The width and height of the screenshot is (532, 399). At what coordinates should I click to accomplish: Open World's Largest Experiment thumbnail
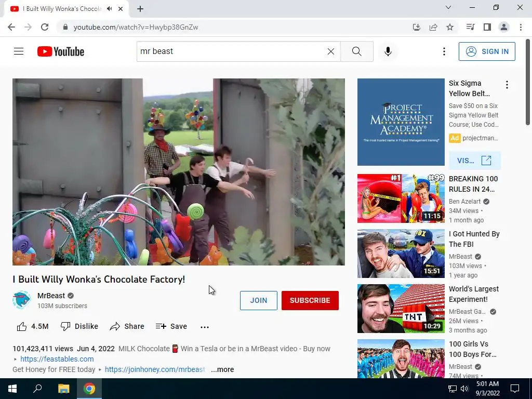(x=401, y=309)
